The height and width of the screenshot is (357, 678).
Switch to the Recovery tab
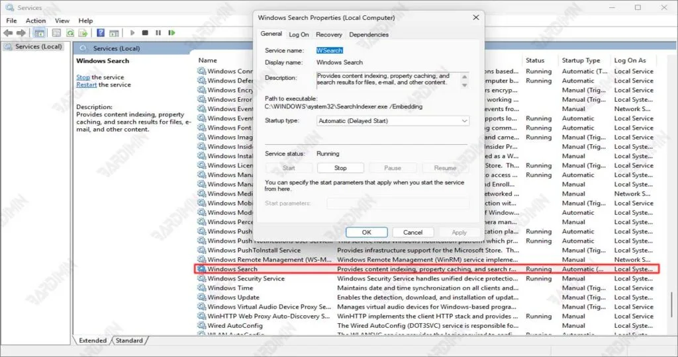coord(328,34)
